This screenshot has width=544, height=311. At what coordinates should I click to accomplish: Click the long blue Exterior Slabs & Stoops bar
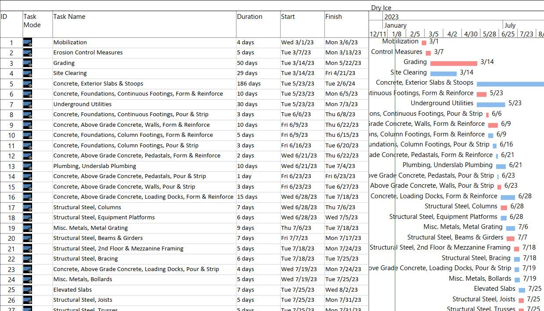pos(510,84)
